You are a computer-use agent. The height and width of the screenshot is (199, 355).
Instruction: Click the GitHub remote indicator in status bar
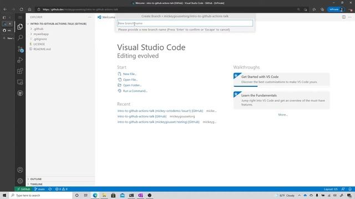pyautogui.click(x=23, y=189)
